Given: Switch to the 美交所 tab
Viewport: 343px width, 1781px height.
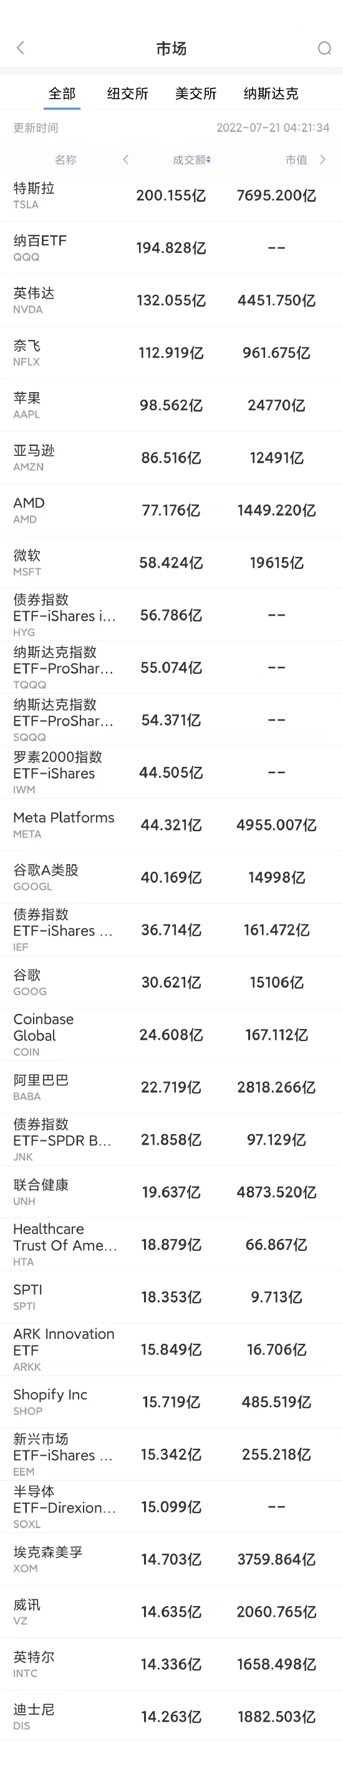Looking at the screenshot, I should [196, 93].
